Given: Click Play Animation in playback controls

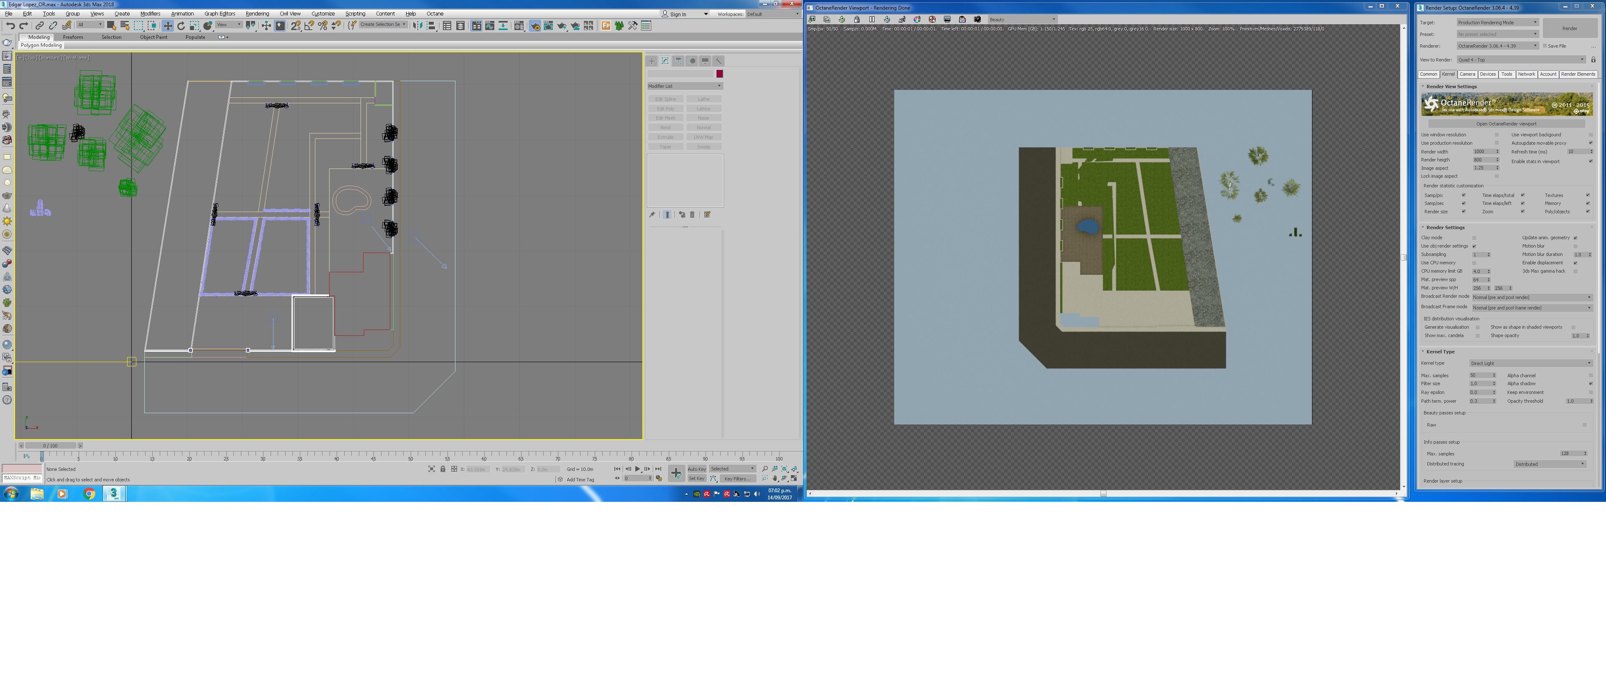Looking at the screenshot, I should tap(637, 469).
